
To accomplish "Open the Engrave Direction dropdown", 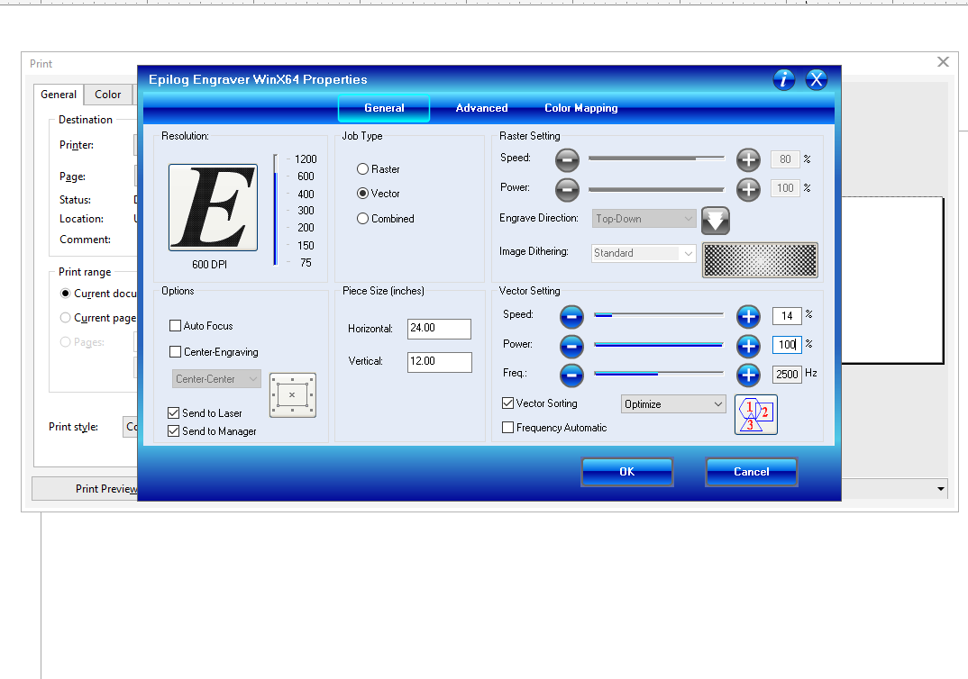I will [687, 219].
